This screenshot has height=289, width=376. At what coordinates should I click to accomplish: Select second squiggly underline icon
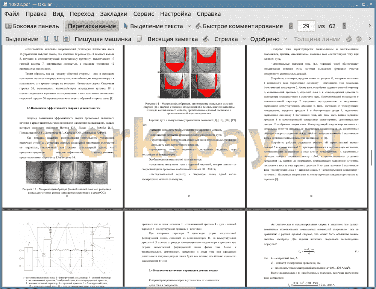click(56, 39)
